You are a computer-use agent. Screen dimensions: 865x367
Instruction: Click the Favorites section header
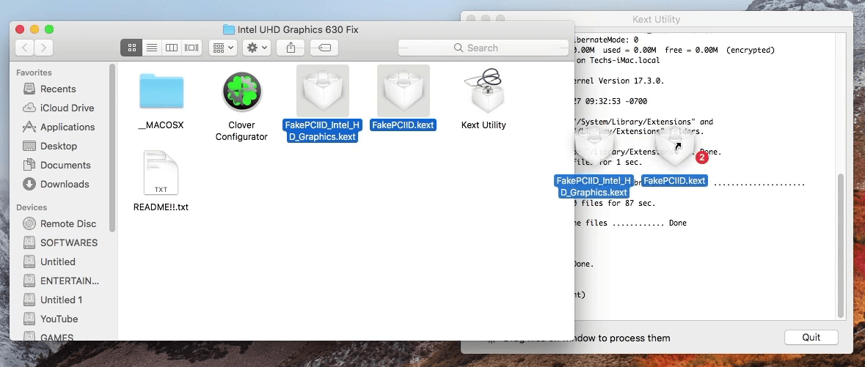34,73
